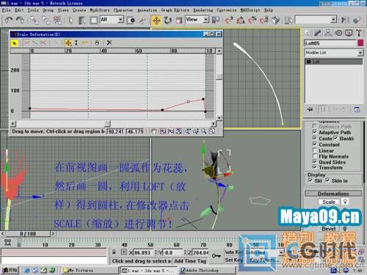This screenshot has height=275, width=367.
Task: Open the File menu
Action: (x=6, y=10)
